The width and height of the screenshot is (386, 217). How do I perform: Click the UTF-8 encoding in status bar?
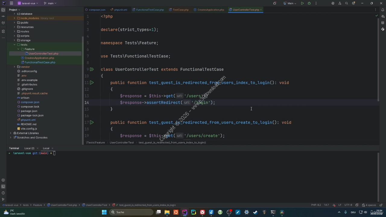348,205
